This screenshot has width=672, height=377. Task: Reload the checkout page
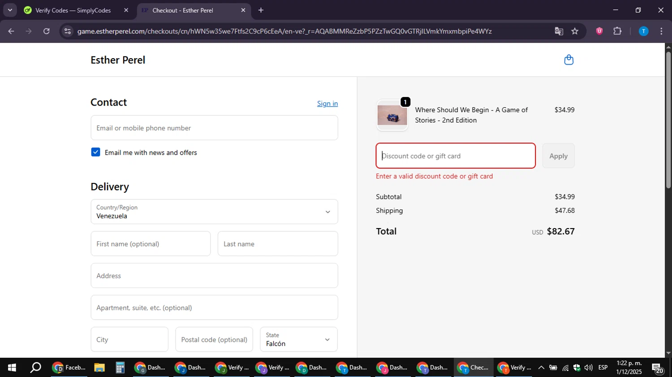47,31
